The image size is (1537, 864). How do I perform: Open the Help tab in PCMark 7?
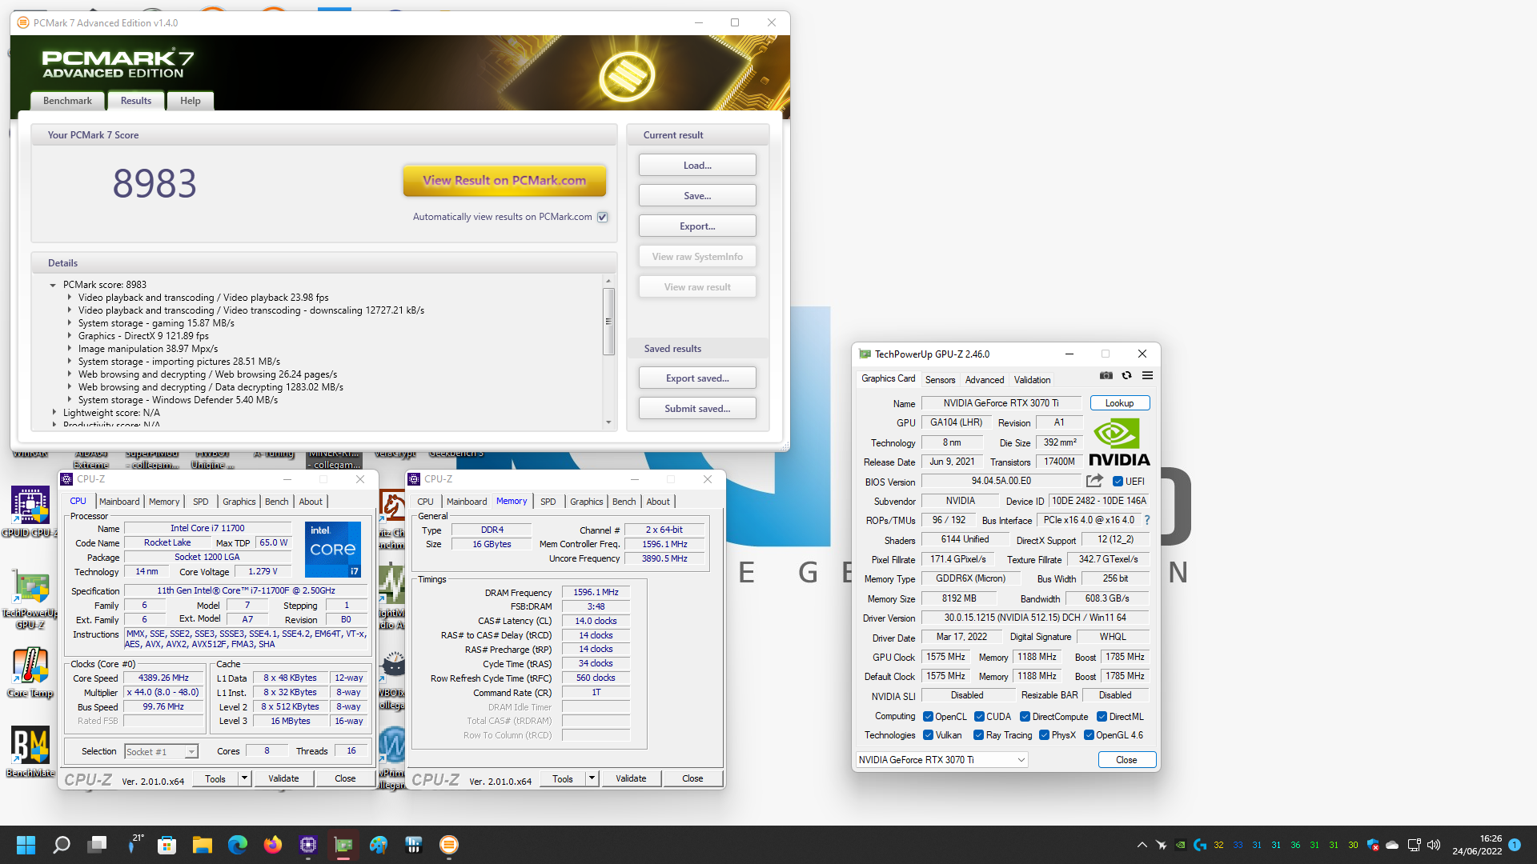point(191,101)
